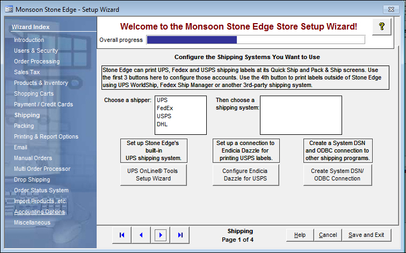Close the Setup Wizard window

coord(392,10)
